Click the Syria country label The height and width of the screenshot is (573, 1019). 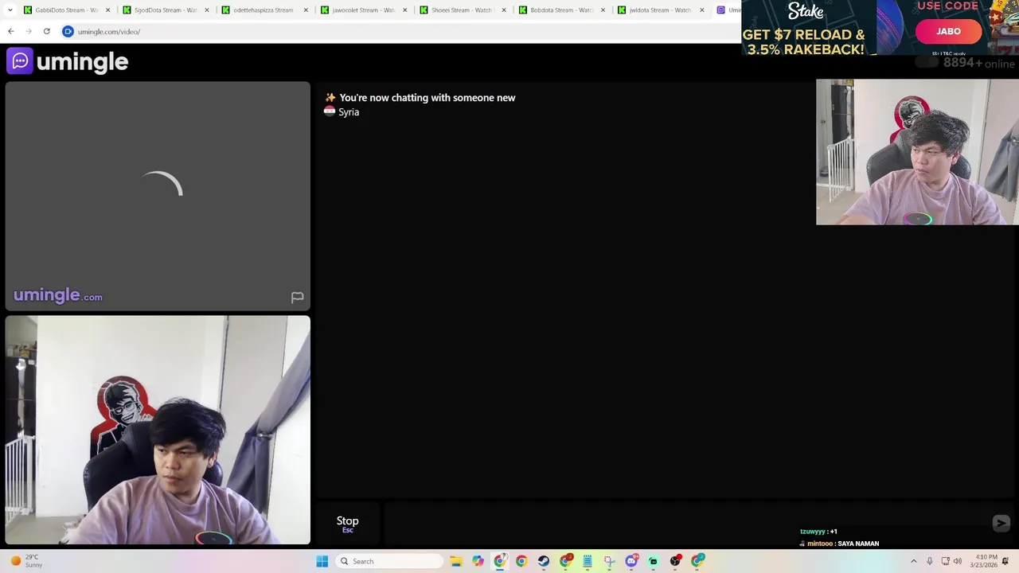349,112
